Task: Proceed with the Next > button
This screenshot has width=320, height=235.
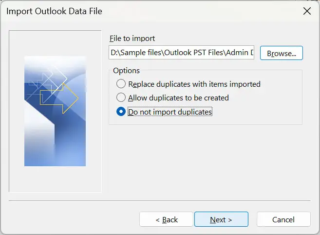Action: click(x=221, y=219)
